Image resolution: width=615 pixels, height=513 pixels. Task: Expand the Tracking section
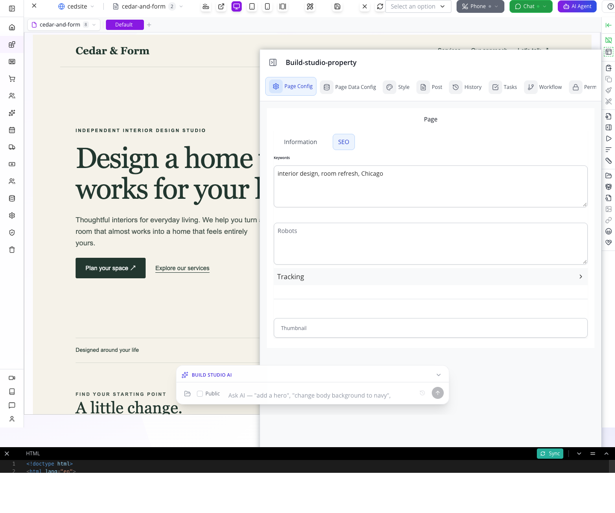[x=430, y=277]
